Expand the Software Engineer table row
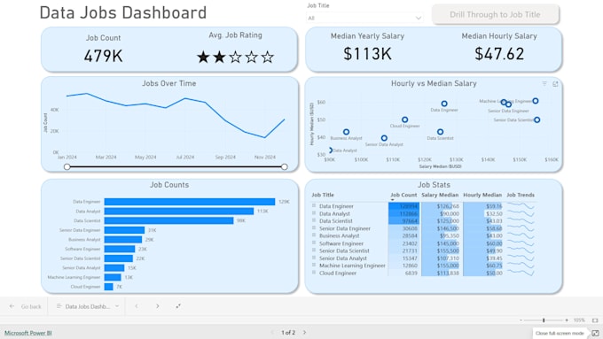603x339 pixels. (314, 243)
